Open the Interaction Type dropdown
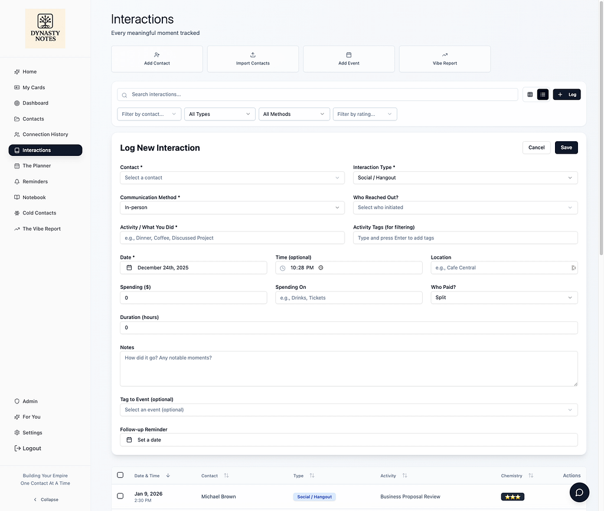Image resolution: width=604 pixels, height=511 pixels. coord(466,177)
